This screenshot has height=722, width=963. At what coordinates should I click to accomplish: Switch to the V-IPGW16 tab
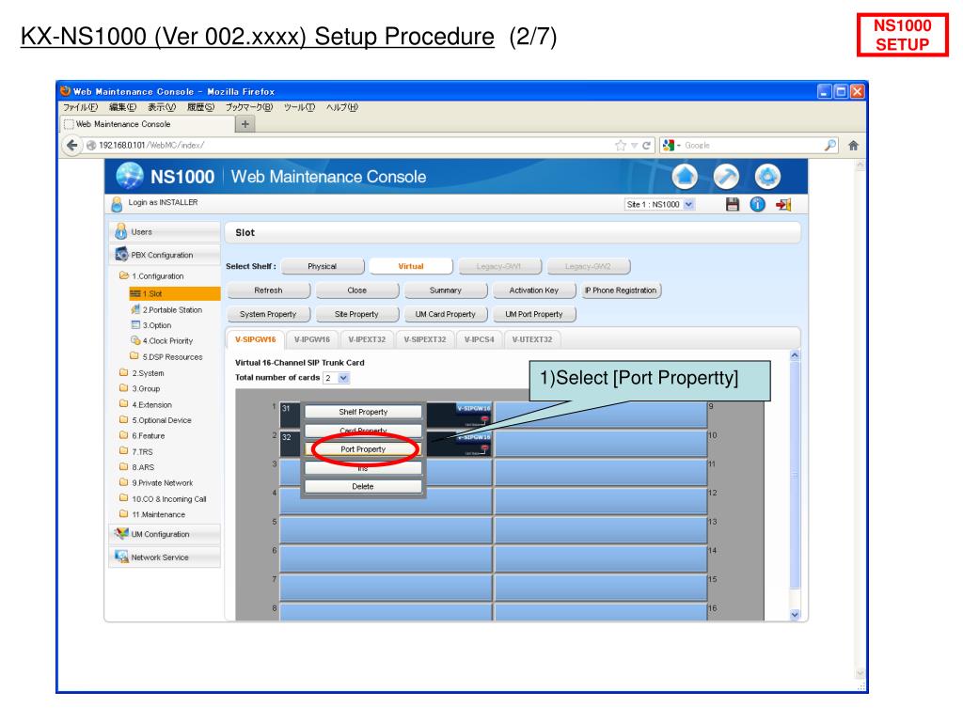(312, 339)
